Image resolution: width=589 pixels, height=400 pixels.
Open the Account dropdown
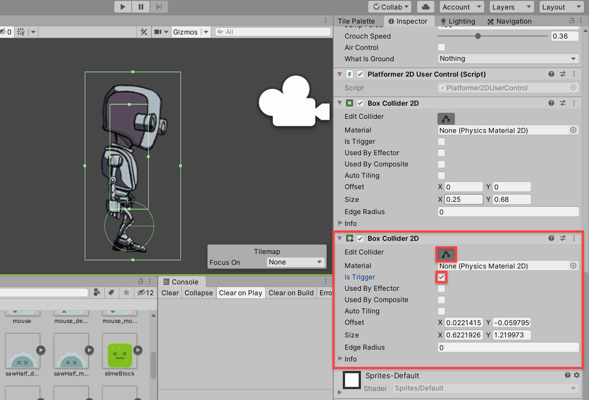(x=462, y=7)
